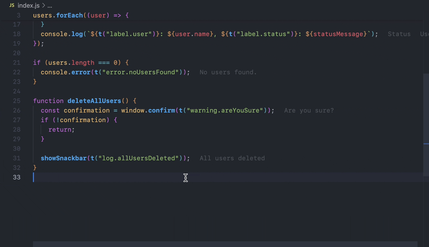Click line number 31 in gutter
429x247 pixels.
(x=17, y=158)
